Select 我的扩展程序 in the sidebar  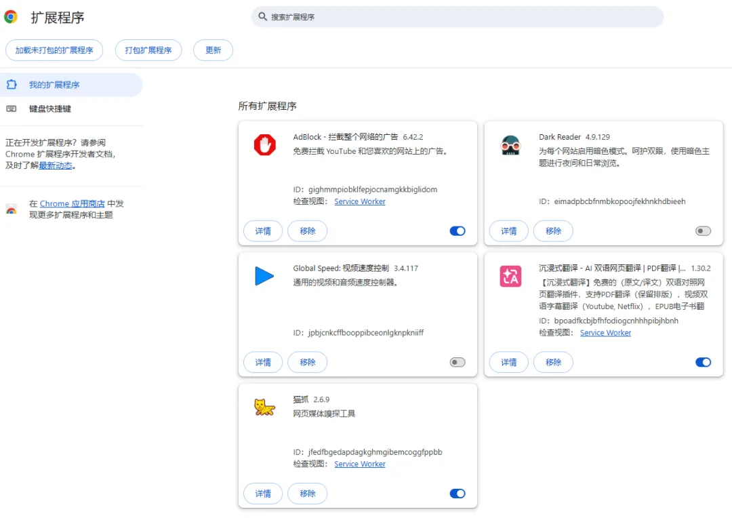click(71, 85)
